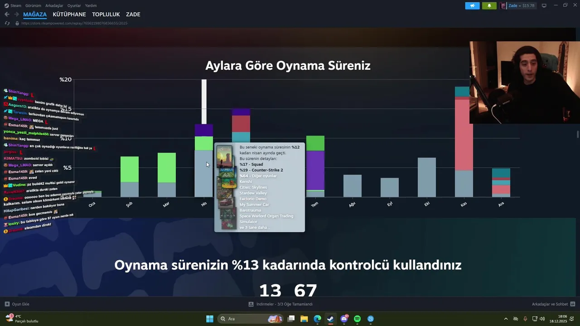This screenshot has width=580, height=326.
Task: Click the Eki month bar
Action: pos(427,177)
